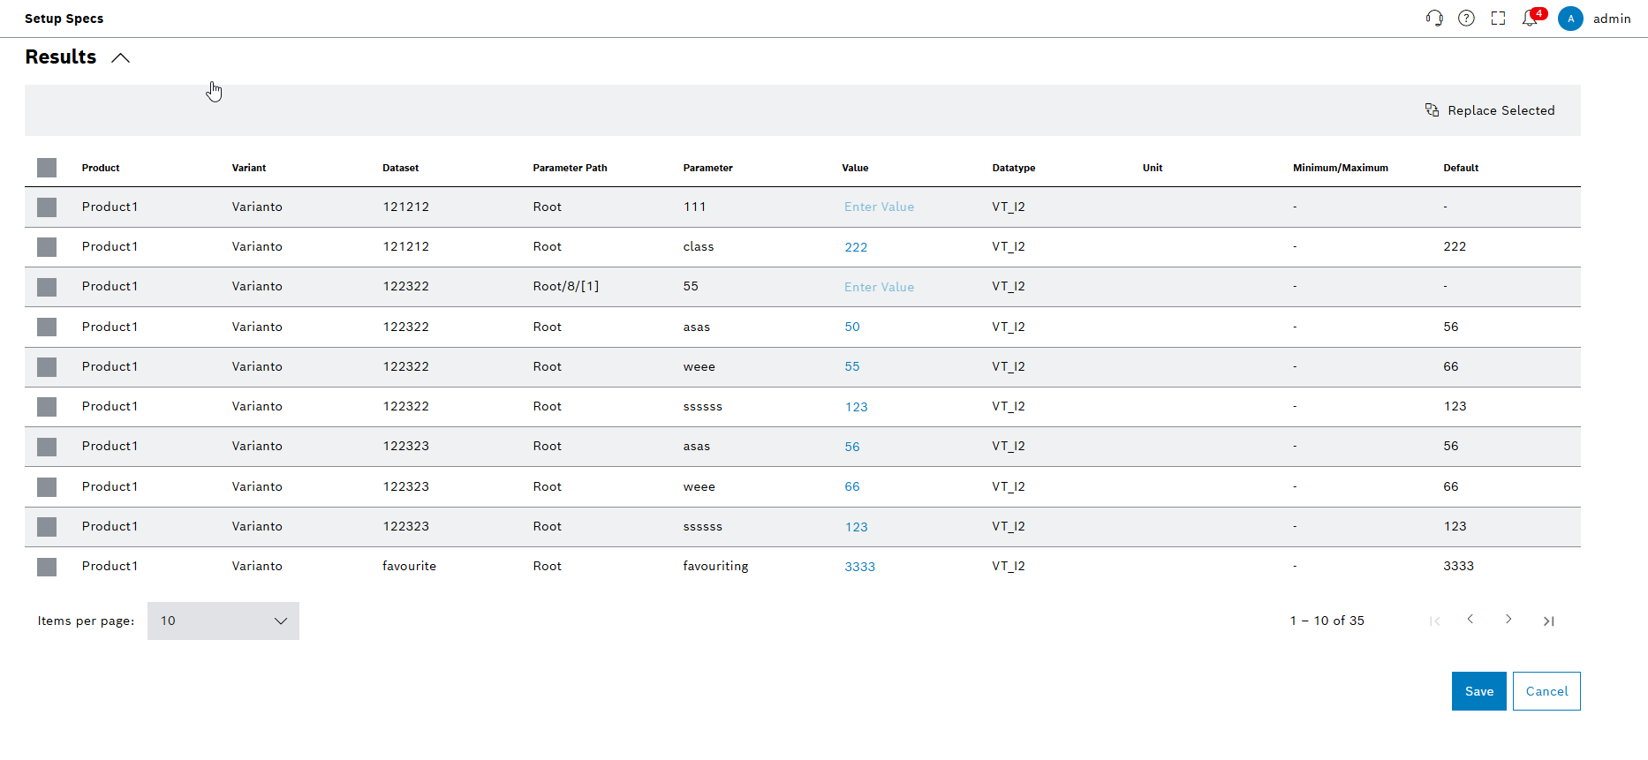Select all rows with header checkbox
The image size is (1648, 760).
pos(47,168)
